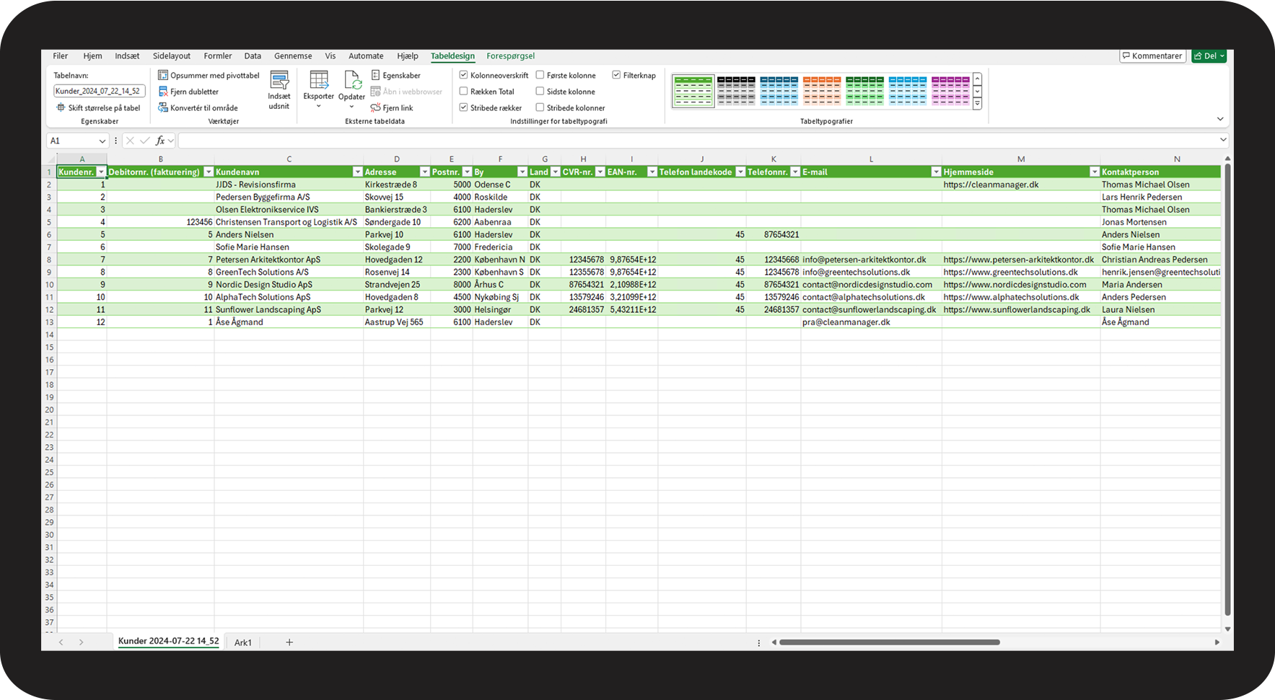Expand the table styles gallery

977,104
